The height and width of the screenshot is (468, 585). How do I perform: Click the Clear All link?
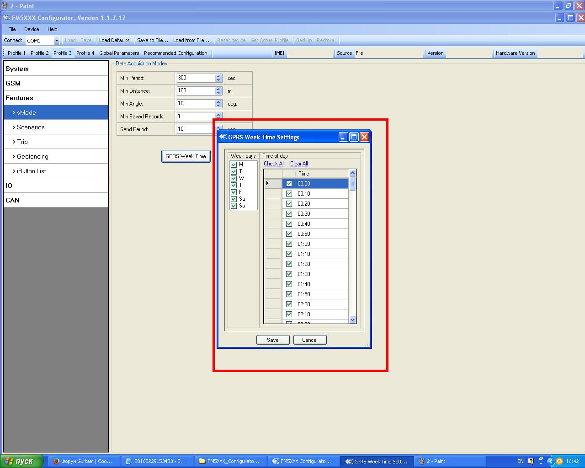click(x=299, y=164)
